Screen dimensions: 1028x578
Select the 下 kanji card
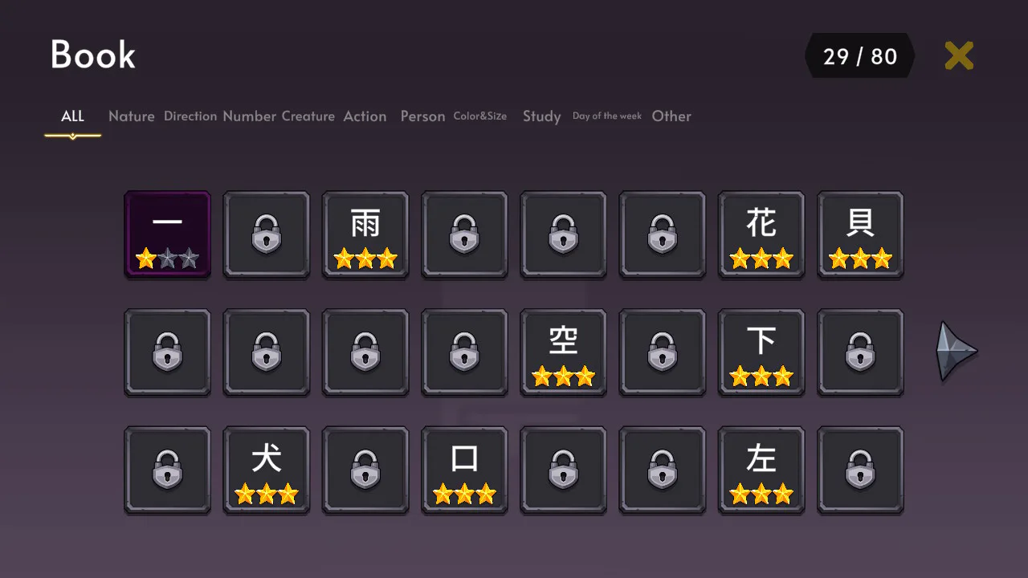(761, 352)
